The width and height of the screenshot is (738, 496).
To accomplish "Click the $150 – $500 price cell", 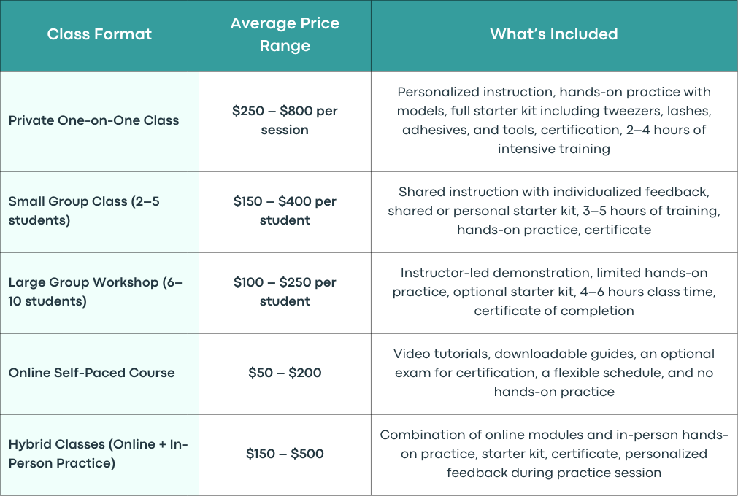I will pyautogui.click(x=285, y=454).
